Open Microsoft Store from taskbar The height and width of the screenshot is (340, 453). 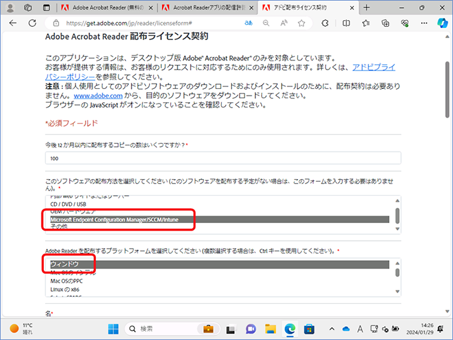click(x=309, y=329)
